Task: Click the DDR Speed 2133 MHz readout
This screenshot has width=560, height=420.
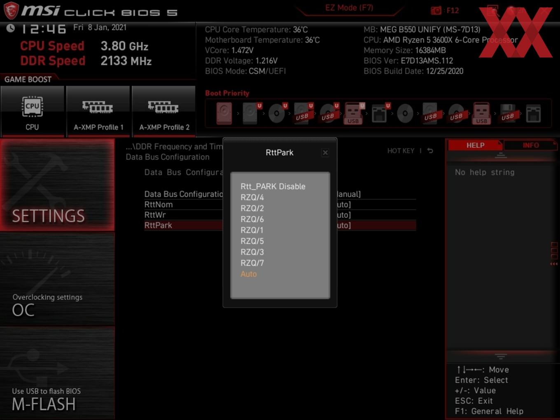Action: tap(86, 61)
